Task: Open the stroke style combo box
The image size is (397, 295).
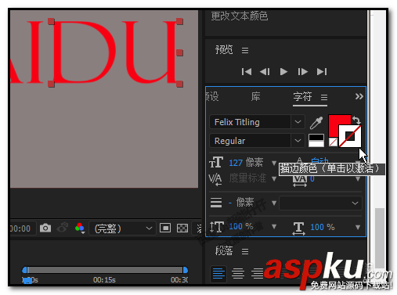Action: (x=320, y=203)
